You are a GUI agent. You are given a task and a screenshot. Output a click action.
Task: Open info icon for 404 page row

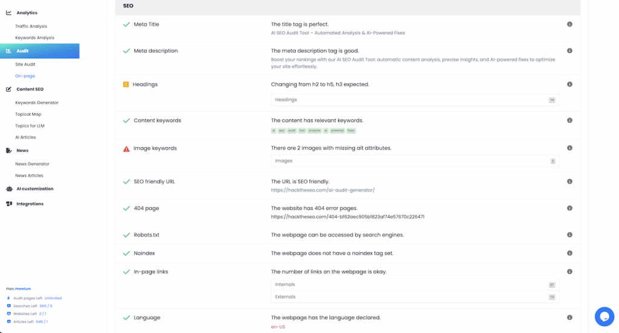(569, 208)
